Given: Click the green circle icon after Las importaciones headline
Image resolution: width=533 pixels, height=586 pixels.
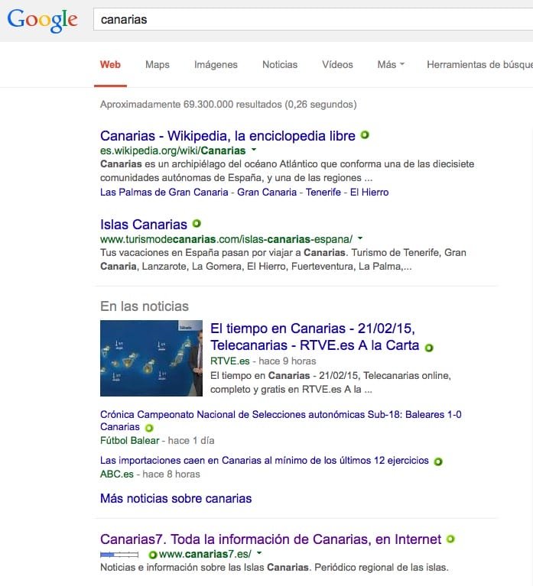Looking at the screenshot, I should point(438,462).
